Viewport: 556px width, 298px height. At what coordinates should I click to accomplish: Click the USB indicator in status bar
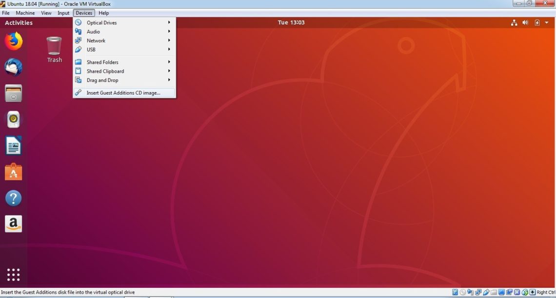click(486, 293)
